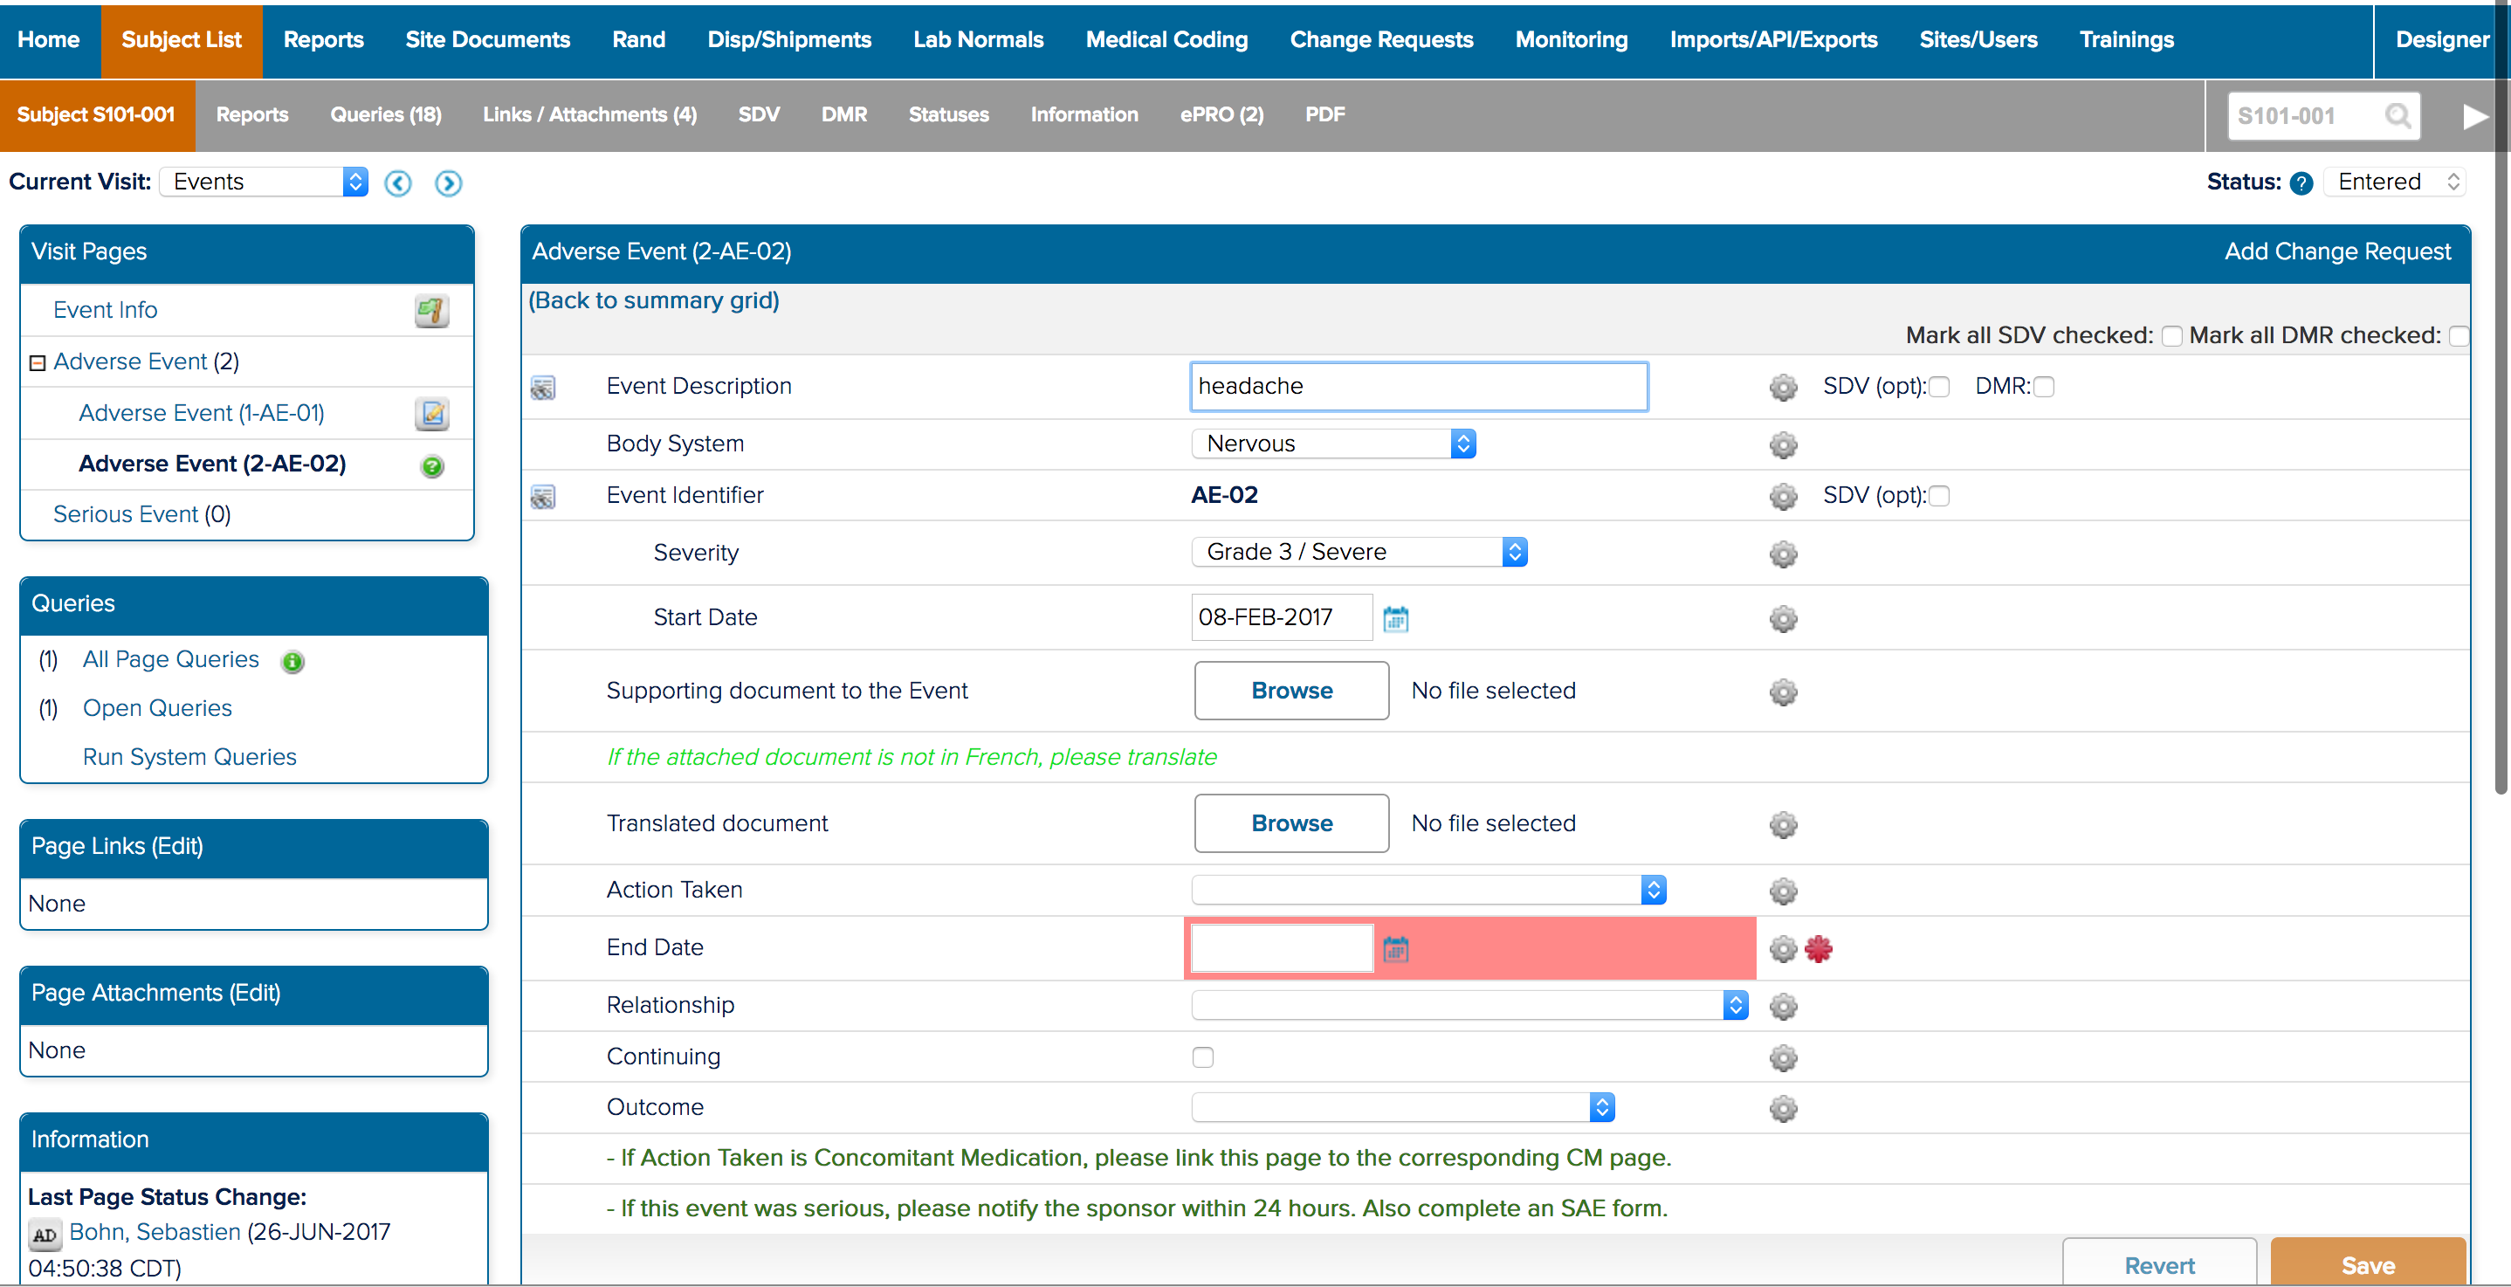Viewport: 2511px width, 1287px height.
Task: Click the Start Date calendar icon
Action: pos(1395,618)
